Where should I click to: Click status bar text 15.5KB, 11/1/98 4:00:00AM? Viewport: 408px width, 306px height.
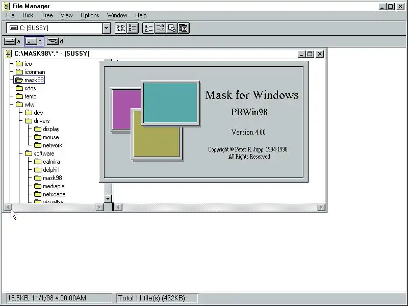(x=47, y=298)
